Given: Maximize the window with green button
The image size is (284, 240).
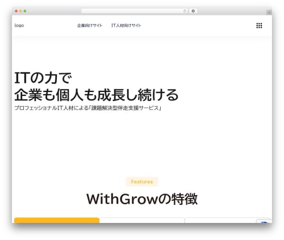Looking at the screenshot, I should 25,11.
